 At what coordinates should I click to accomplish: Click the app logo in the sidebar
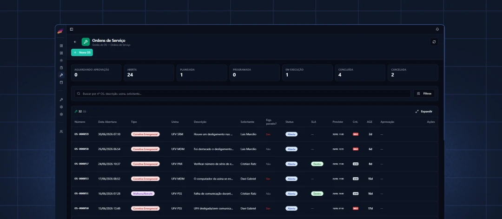60,31
